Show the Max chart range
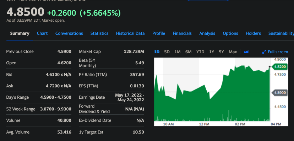 [x=233, y=52]
